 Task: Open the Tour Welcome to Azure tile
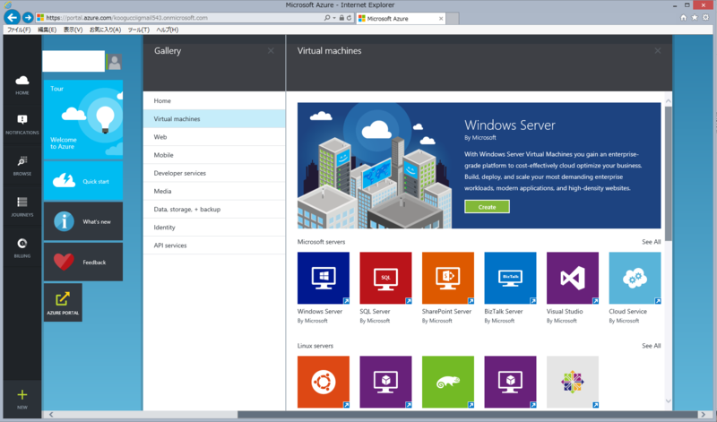[x=83, y=119]
